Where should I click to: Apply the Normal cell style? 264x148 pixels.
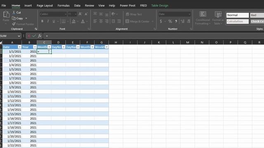238,15
